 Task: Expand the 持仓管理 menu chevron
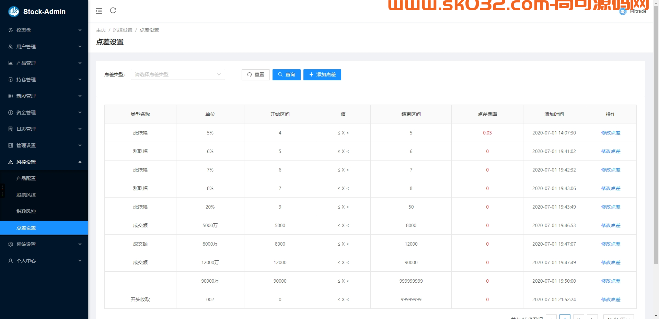click(80, 80)
